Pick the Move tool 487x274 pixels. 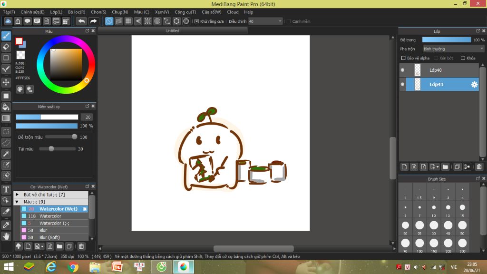coord(6,82)
